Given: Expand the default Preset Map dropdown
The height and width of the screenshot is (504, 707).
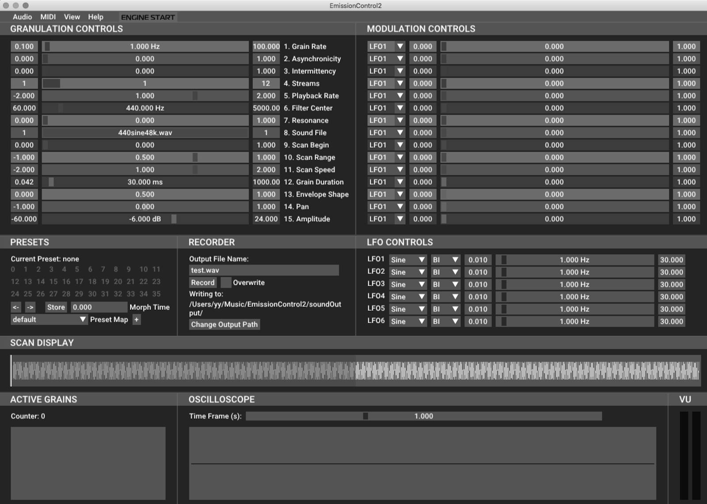Looking at the screenshot, I should click(x=83, y=320).
